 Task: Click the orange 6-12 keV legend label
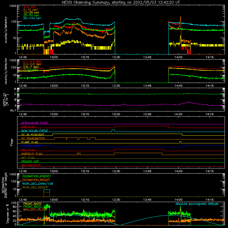tap(30, 10)
